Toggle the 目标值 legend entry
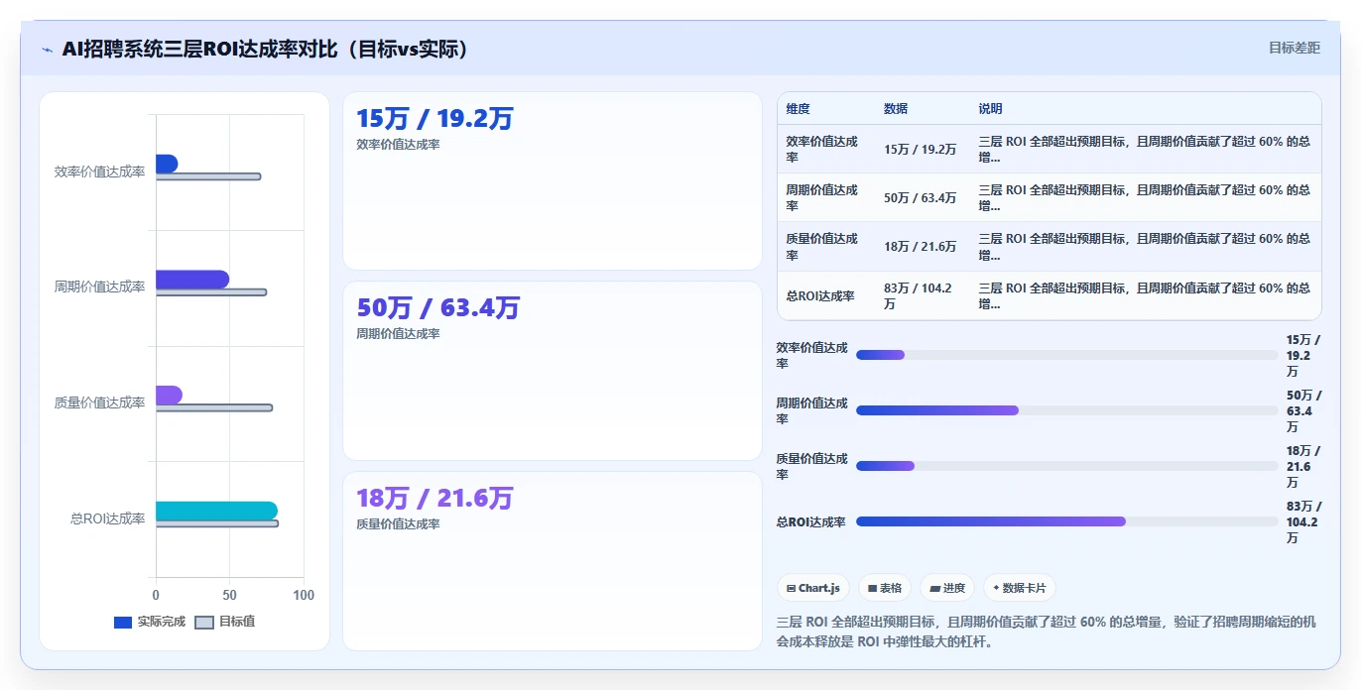Image resolution: width=1361 pixels, height=690 pixels. pyautogui.click(x=225, y=622)
